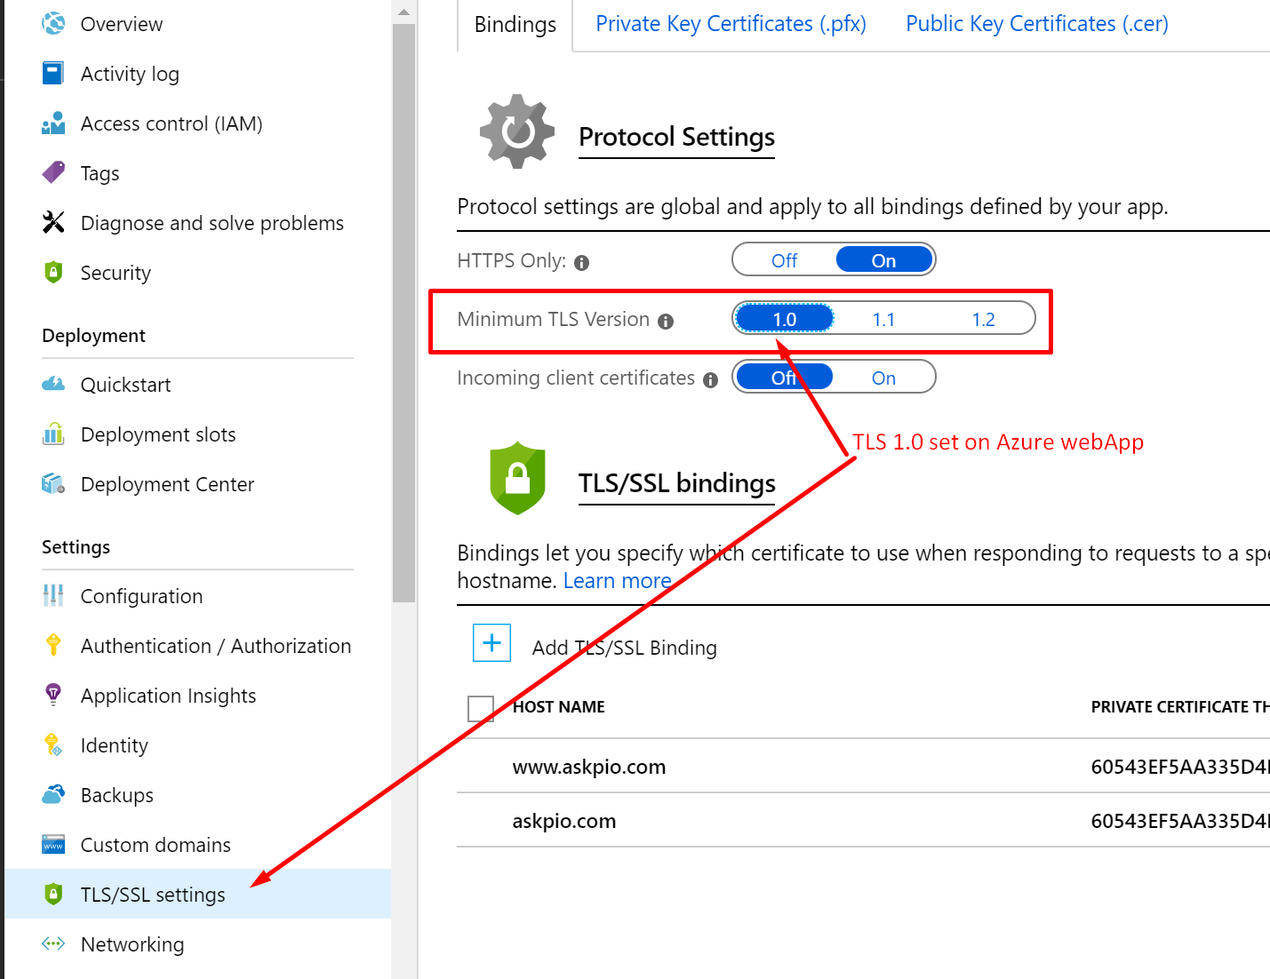Viewport: 1270px width, 979px height.
Task: Open Networking via its arrows icon
Action: (x=53, y=943)
